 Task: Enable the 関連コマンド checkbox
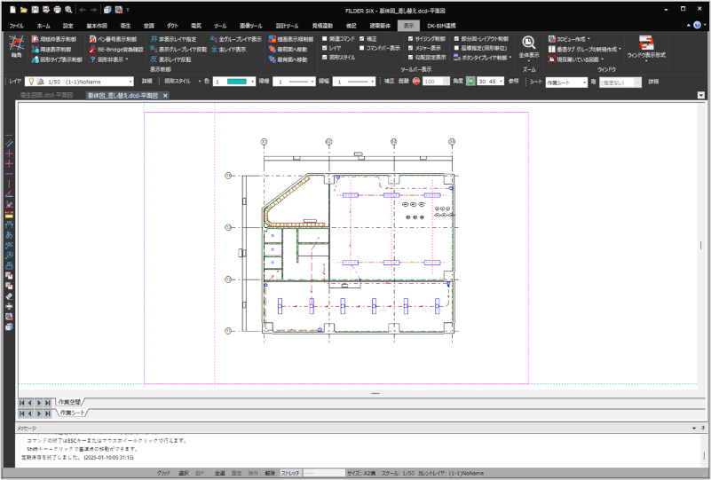(x=325, y=40)
